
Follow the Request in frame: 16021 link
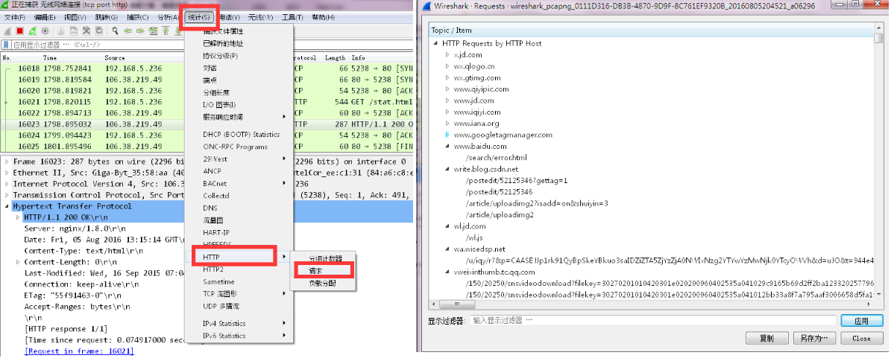point(79,351)
